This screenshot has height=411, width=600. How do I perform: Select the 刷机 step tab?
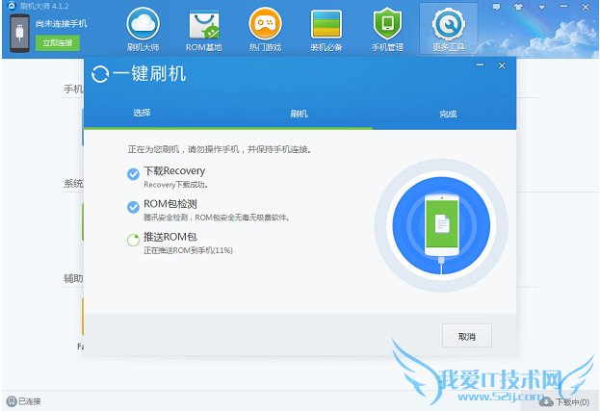point(299,114)
